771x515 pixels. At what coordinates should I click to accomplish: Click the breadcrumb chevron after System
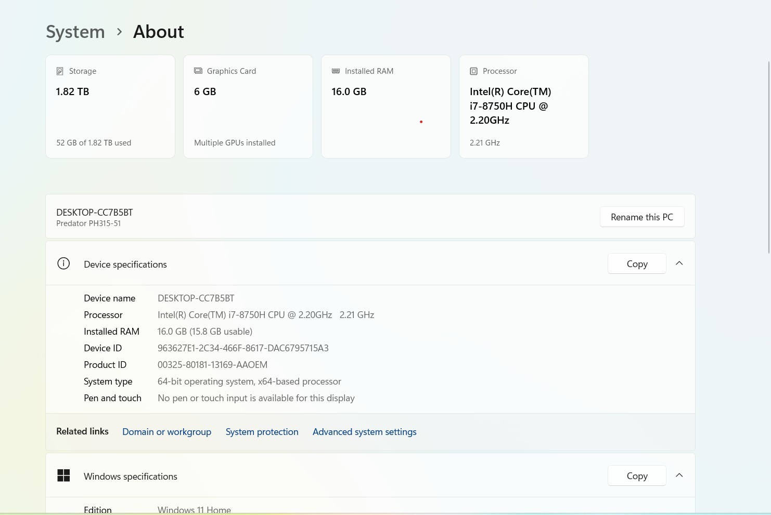tap(119, 32)
